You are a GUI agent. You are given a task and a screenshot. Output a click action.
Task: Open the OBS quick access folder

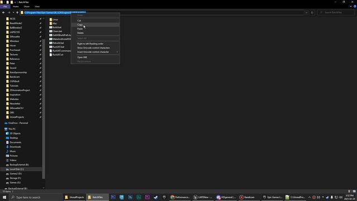(12, 113)
